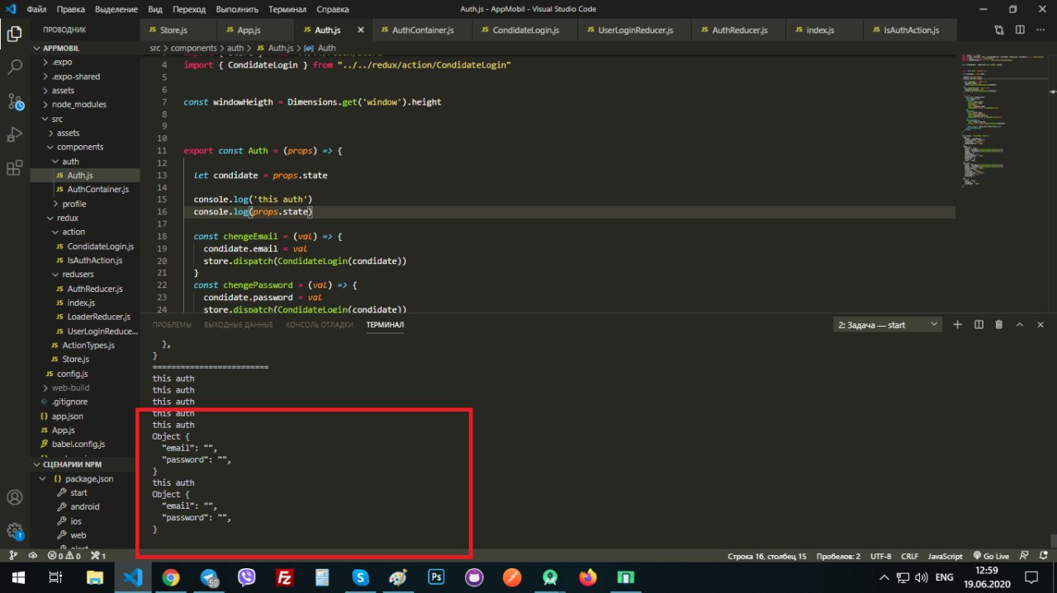Open Firefox from the taskbar
The width and height of the screenshot is (1057, 593).
588,577
